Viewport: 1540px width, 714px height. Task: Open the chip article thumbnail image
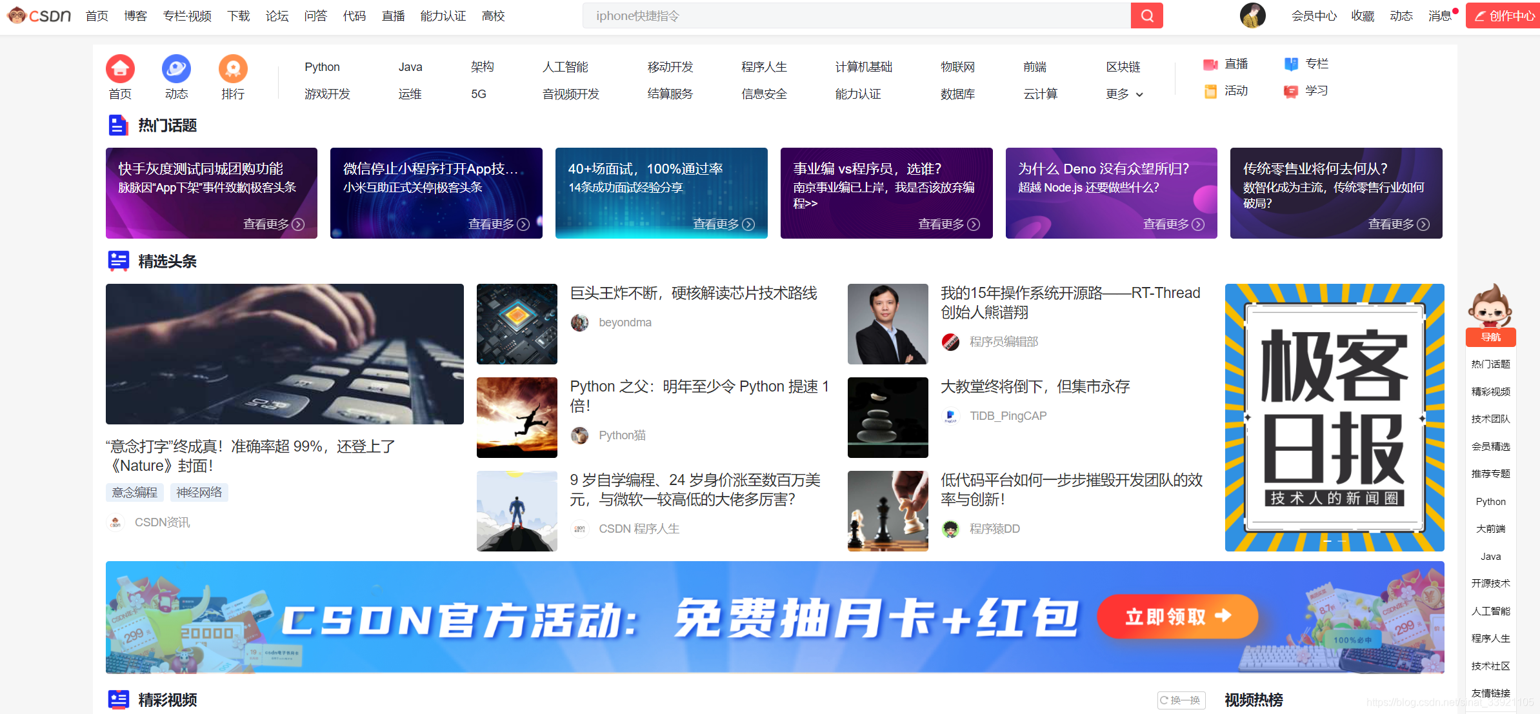coord(517,324)
